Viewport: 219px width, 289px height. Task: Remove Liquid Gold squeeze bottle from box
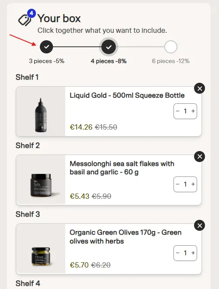point(199,88)
